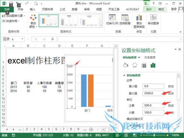Click 自动 reset button next to 最小值

click(x=171, y=86)
